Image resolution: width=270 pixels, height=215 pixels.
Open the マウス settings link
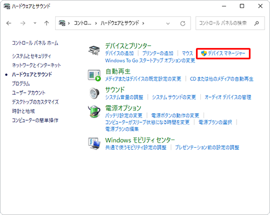(187, 53)
